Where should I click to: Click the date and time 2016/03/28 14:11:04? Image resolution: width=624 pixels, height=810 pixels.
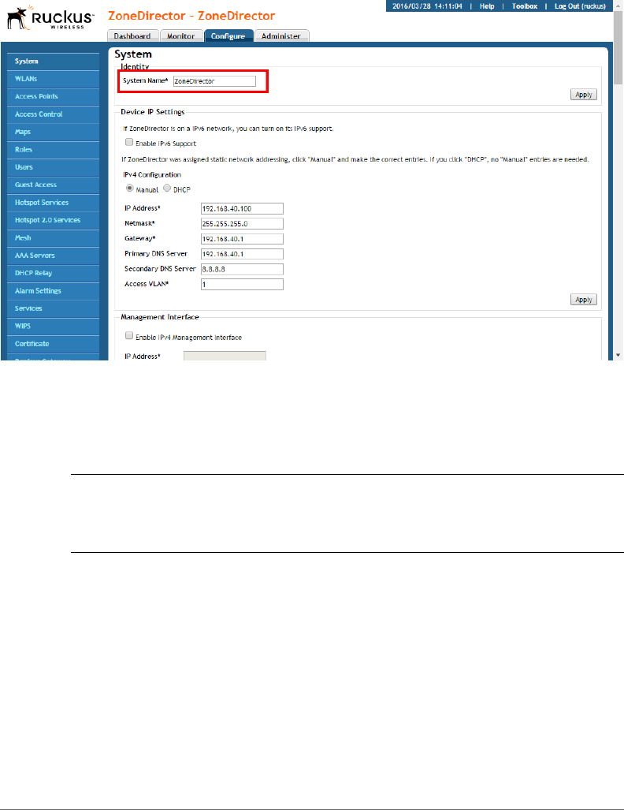coord(427,6)
